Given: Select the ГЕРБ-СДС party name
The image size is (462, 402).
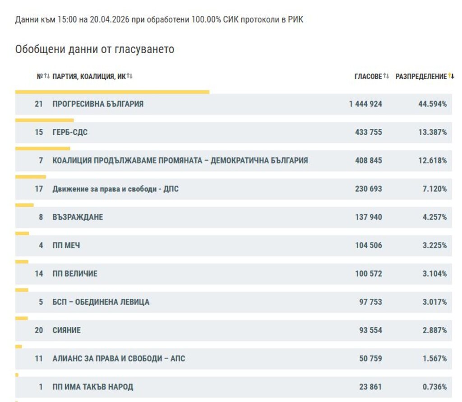Looking at the screenshot, I should tap(70, 132).
